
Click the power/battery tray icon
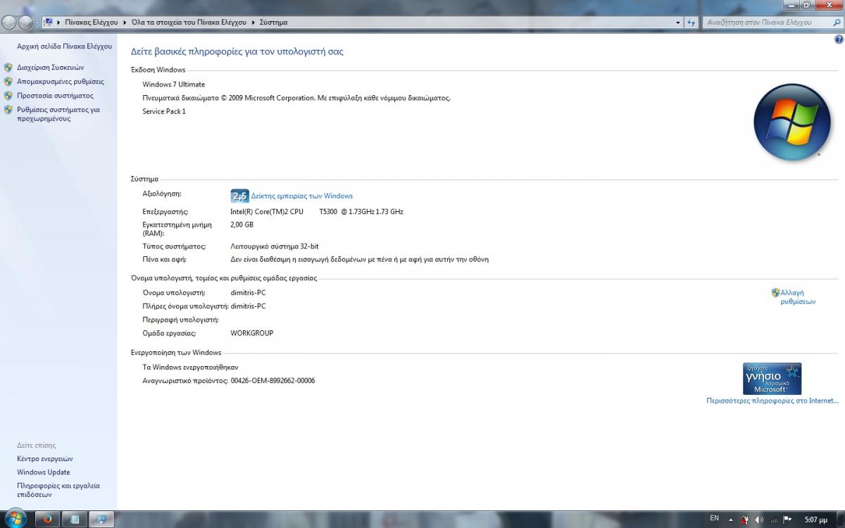[x=744, y=520]
